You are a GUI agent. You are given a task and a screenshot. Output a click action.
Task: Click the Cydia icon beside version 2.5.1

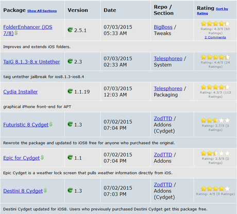(70, 30)
